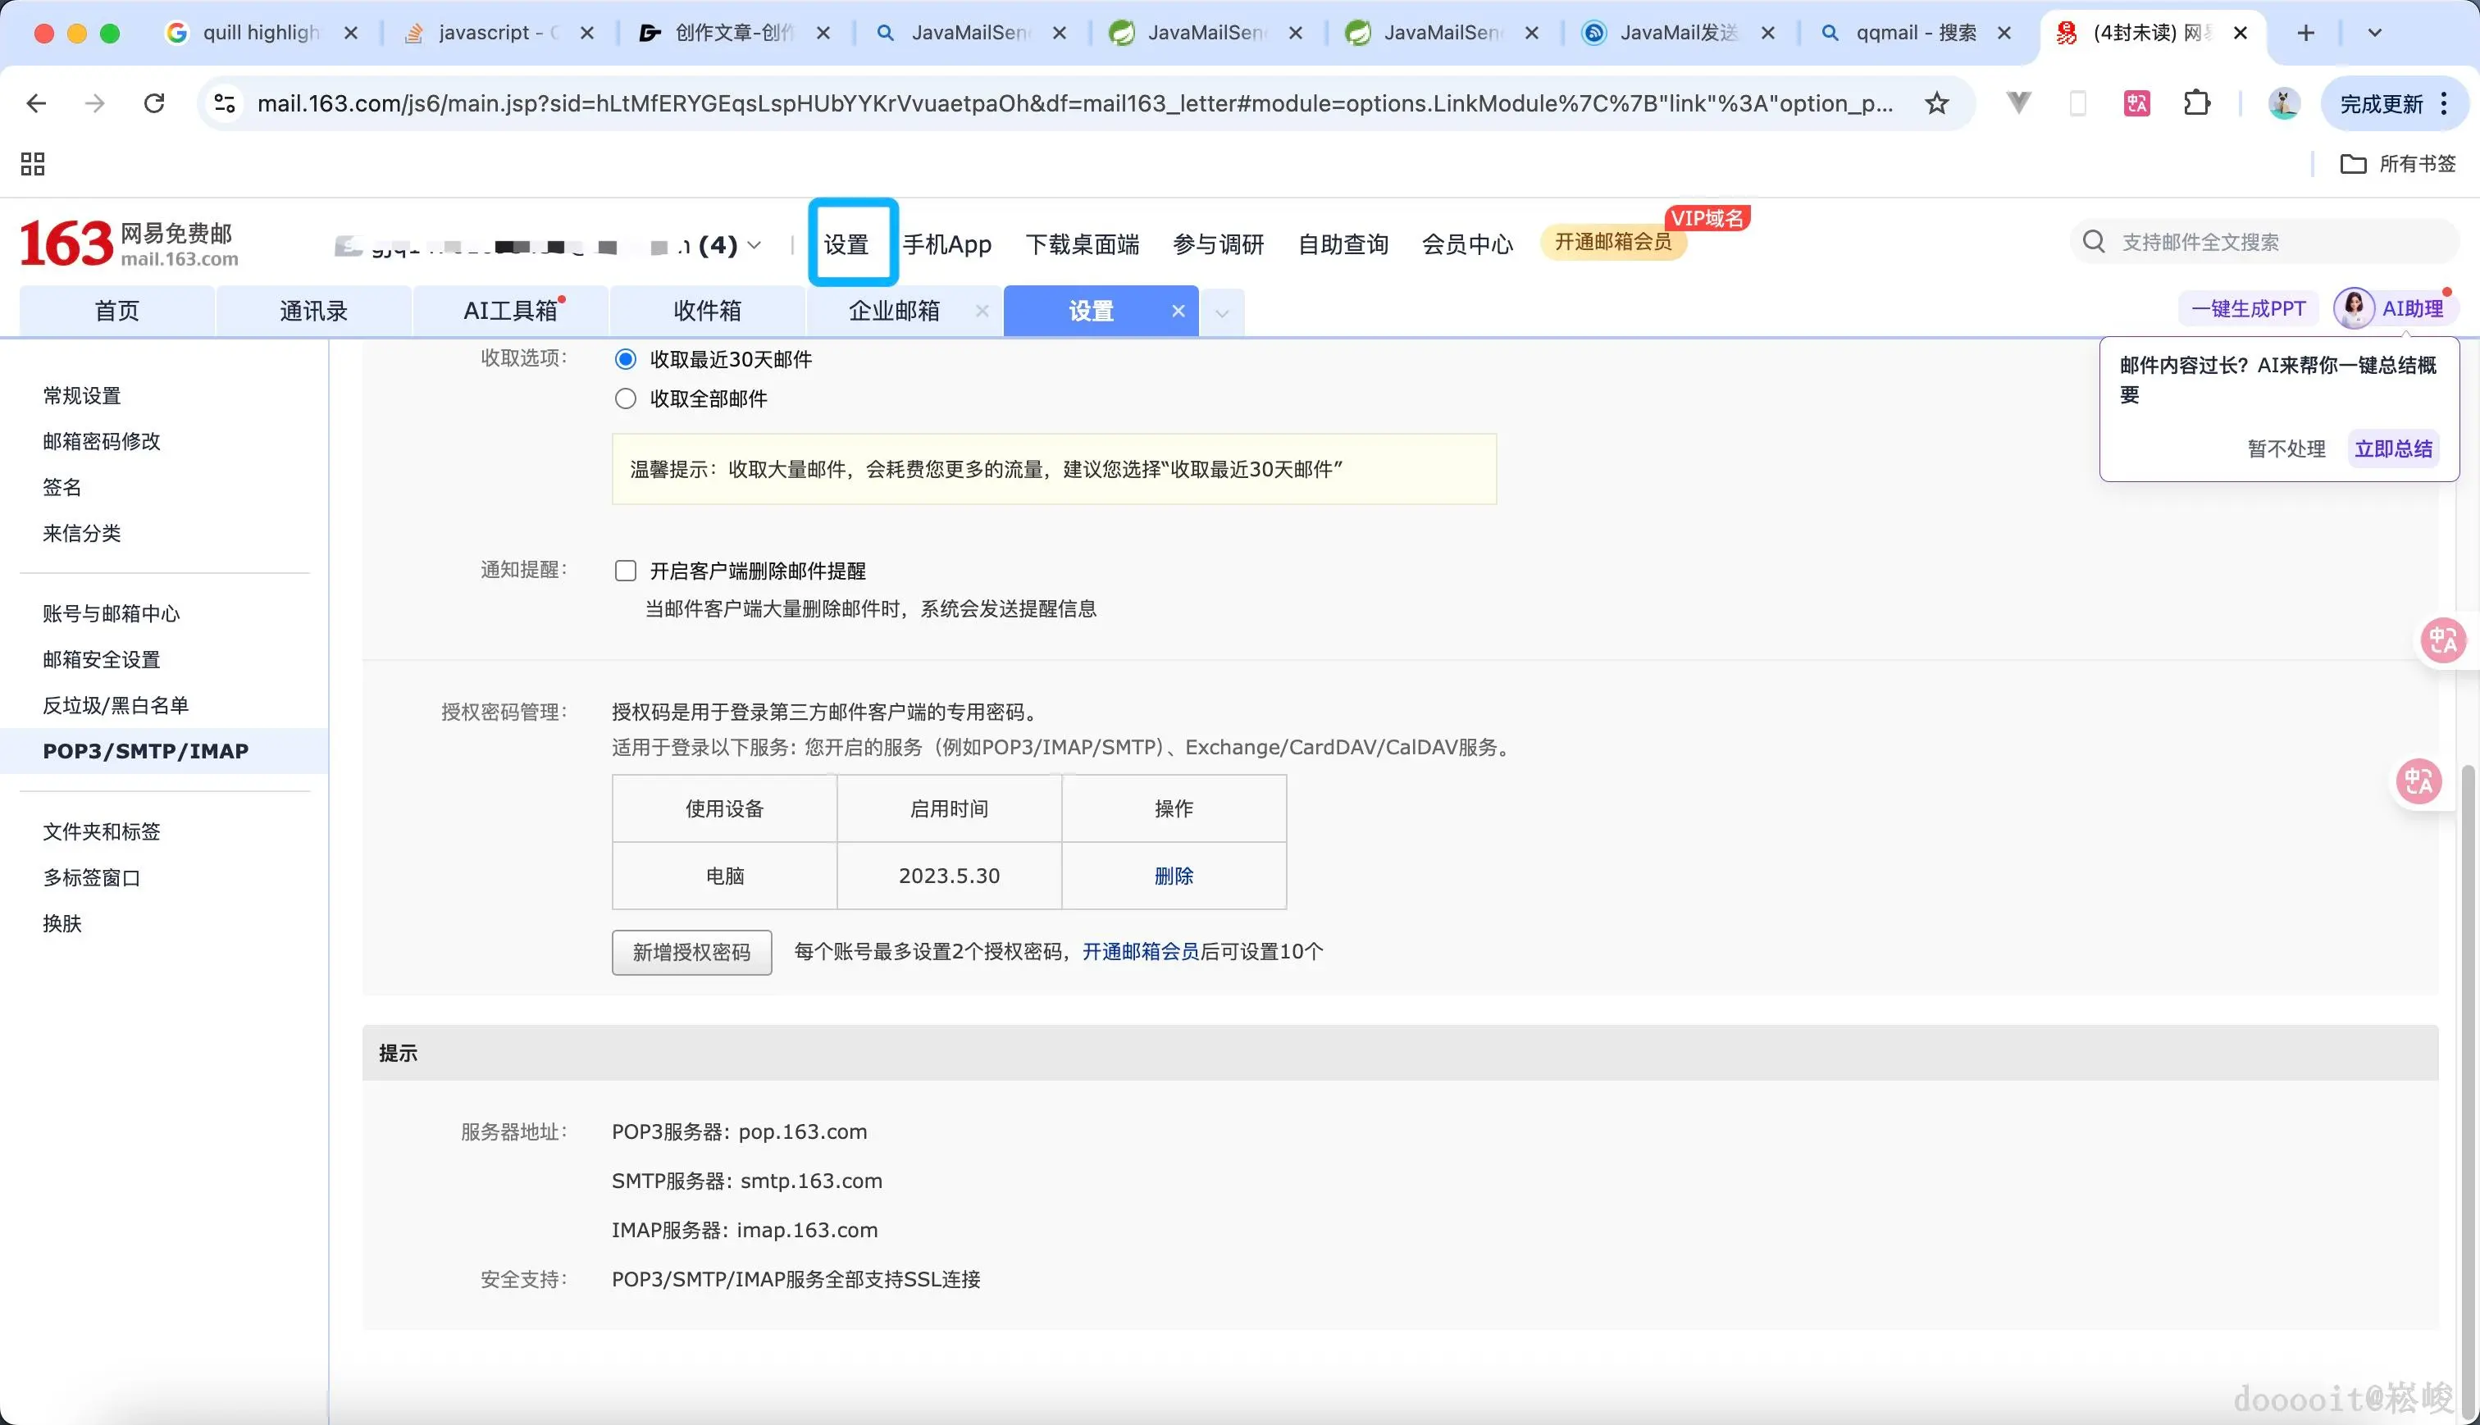2480x1425 pixels.
Task: Click the grid icon below the back arrow
Action: (x=32, y=163)
